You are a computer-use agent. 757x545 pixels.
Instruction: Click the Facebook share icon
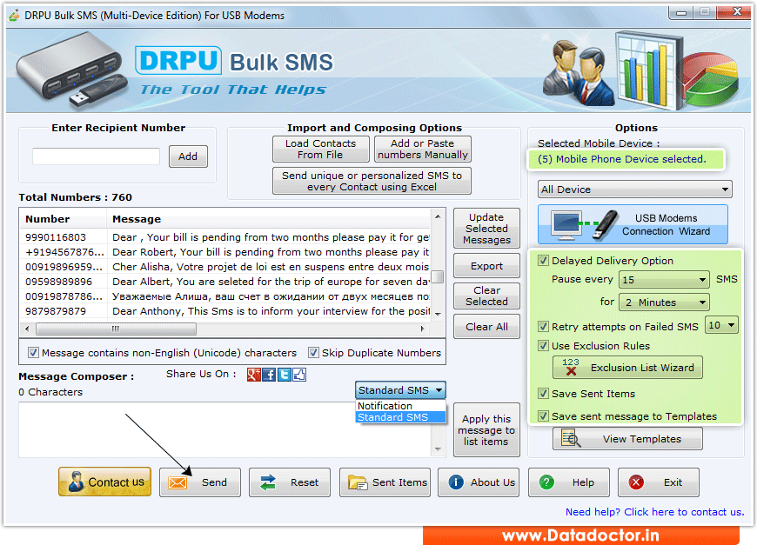[269, 375]
